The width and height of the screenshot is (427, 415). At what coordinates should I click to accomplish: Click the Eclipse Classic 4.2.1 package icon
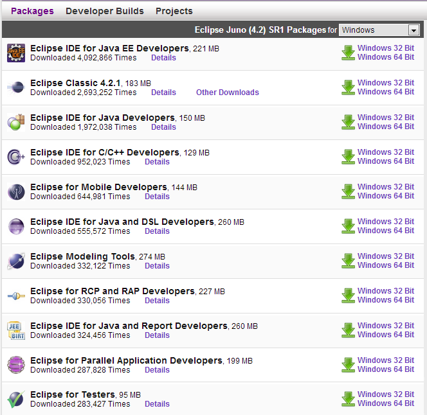point(16,87)
